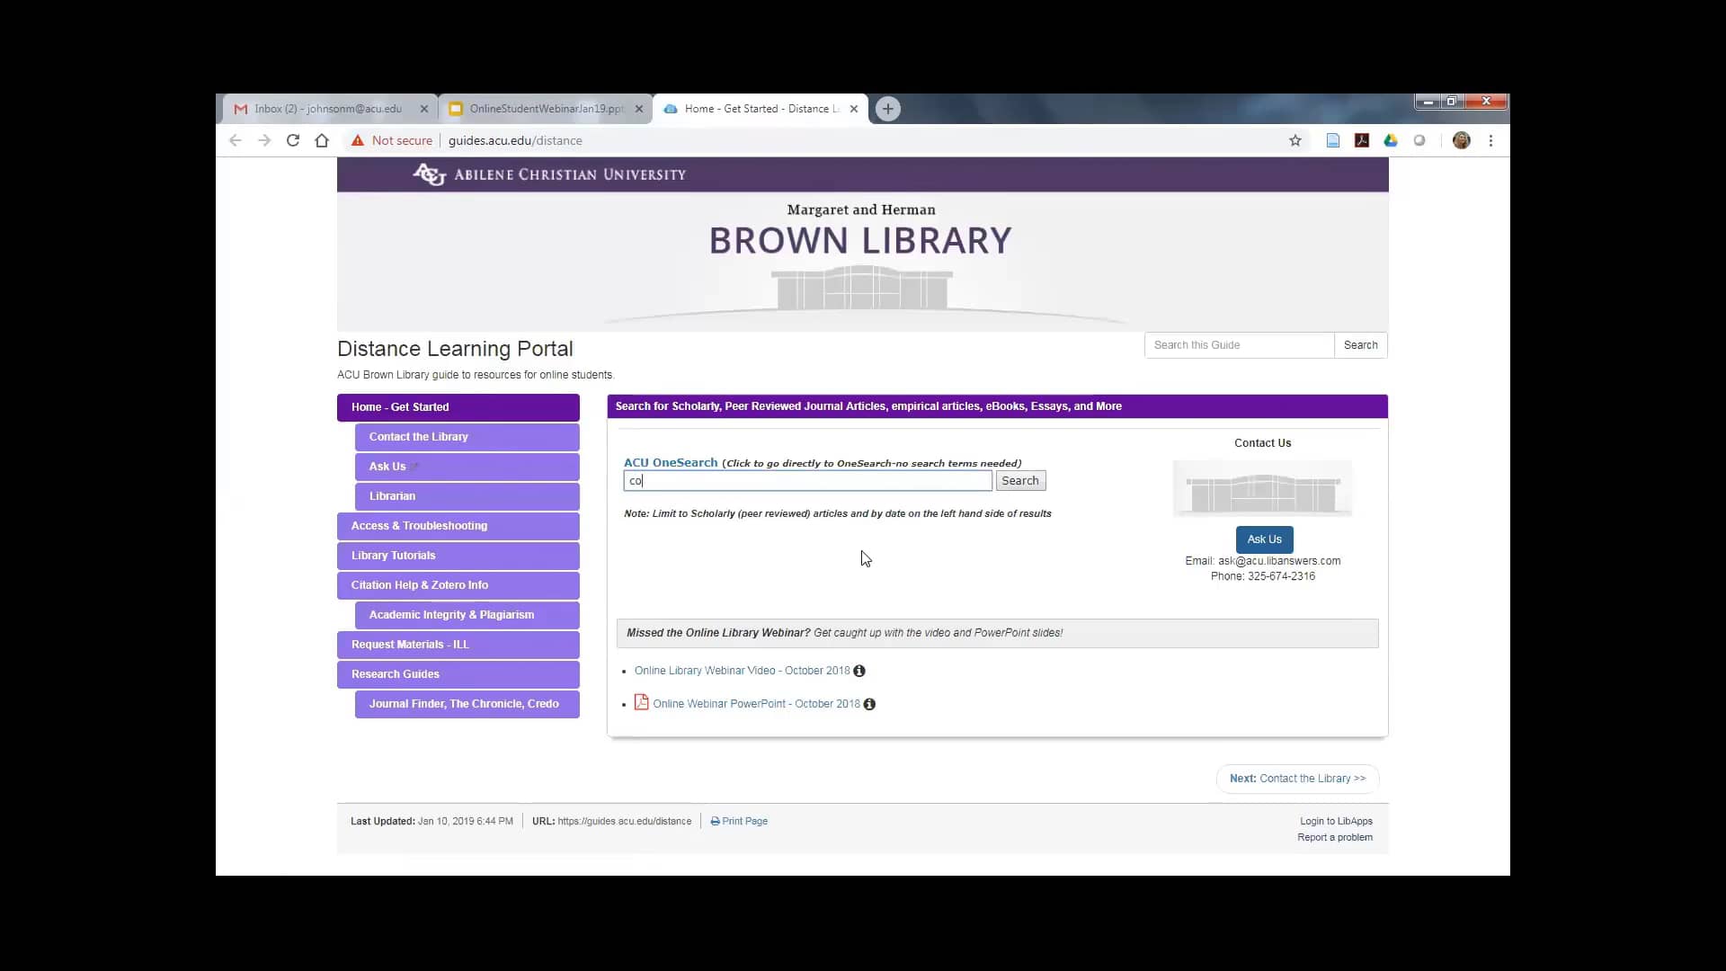
Task: Open a new browser tab
Action: pyautogui.click(x=887, y=109)
